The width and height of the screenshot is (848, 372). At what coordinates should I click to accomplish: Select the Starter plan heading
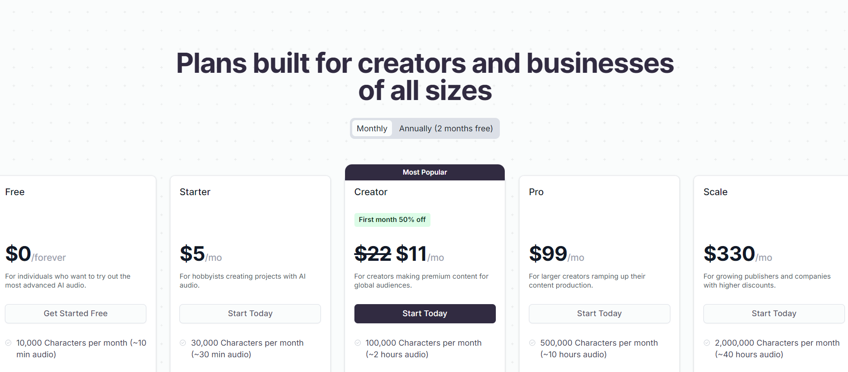click(x=195, y=192)
